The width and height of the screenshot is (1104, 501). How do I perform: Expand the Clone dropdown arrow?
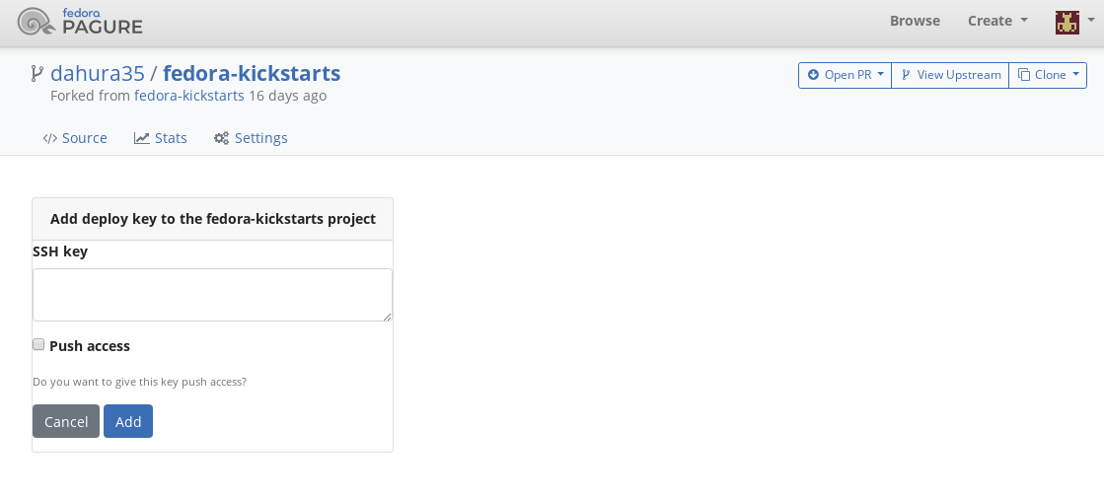pos(1074,75)
